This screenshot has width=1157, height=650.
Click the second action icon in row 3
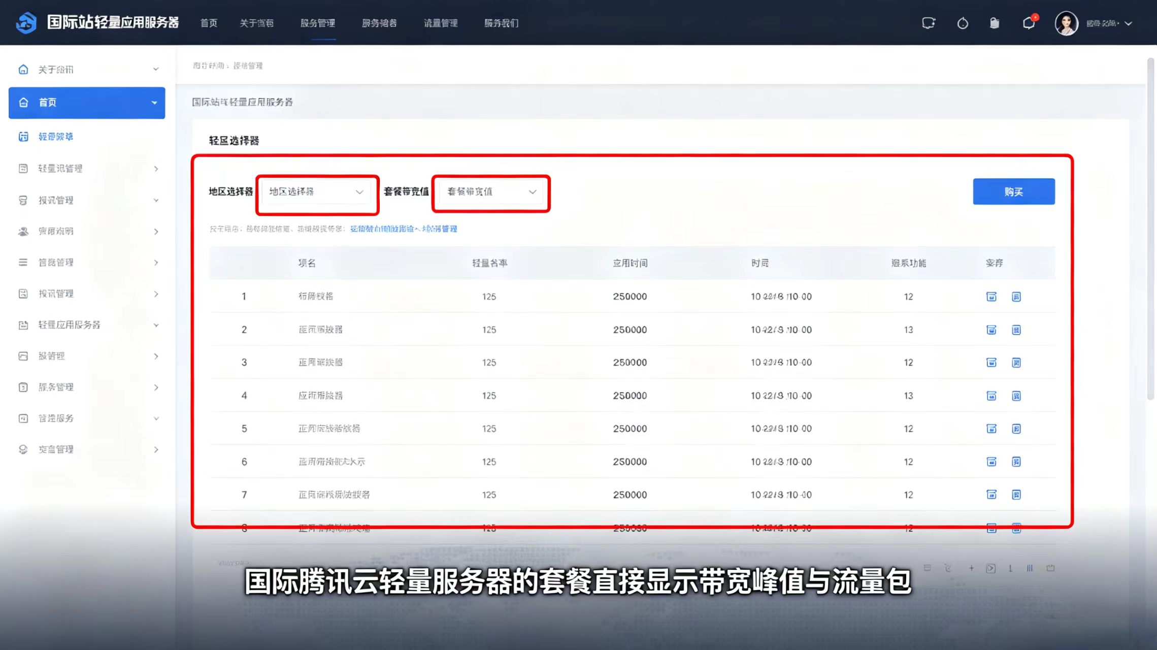1016,363
